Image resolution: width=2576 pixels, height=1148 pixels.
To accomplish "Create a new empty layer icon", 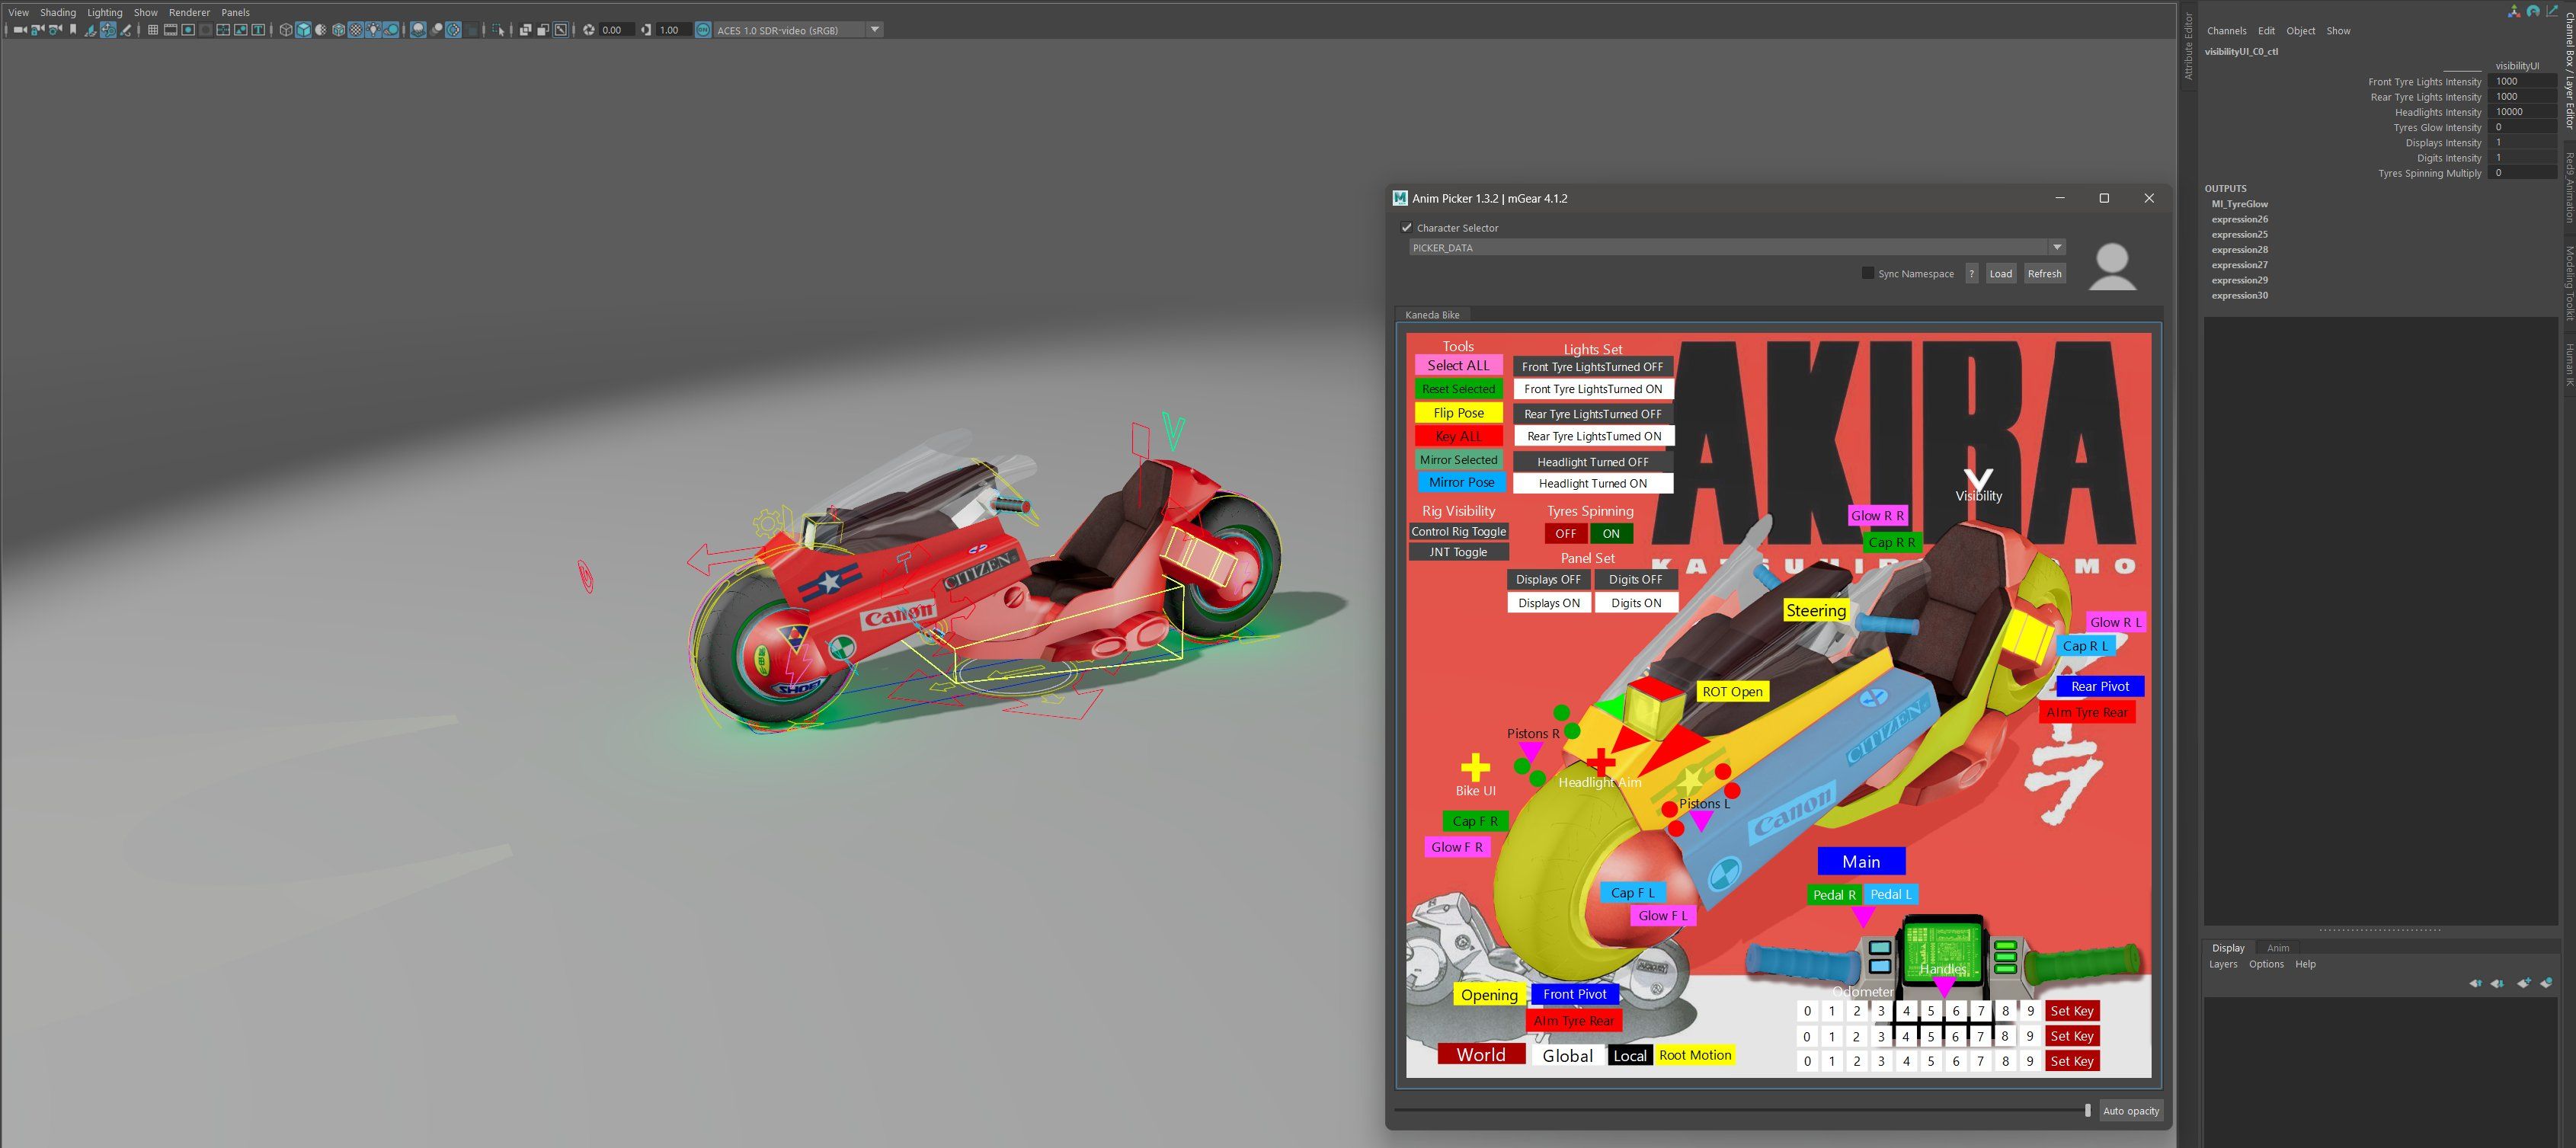I will [x=2524, y=983].
